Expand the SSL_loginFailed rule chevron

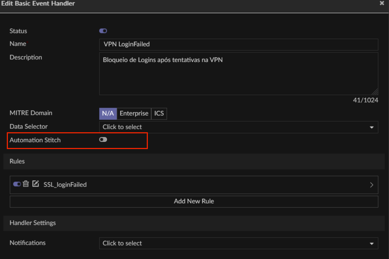click(371, 185)
